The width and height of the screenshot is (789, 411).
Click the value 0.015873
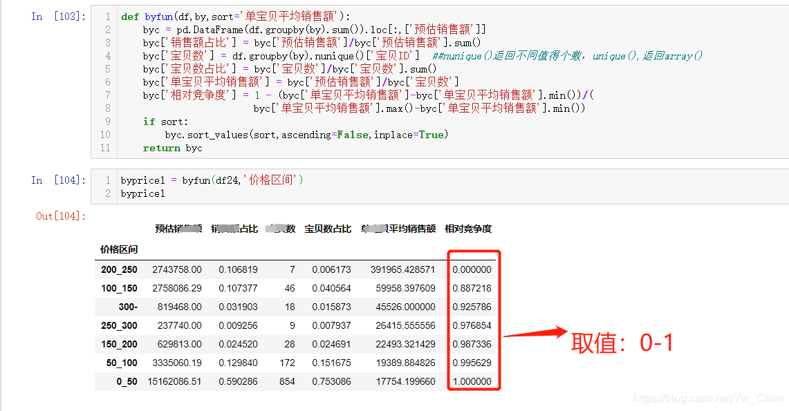click(332, 307)
